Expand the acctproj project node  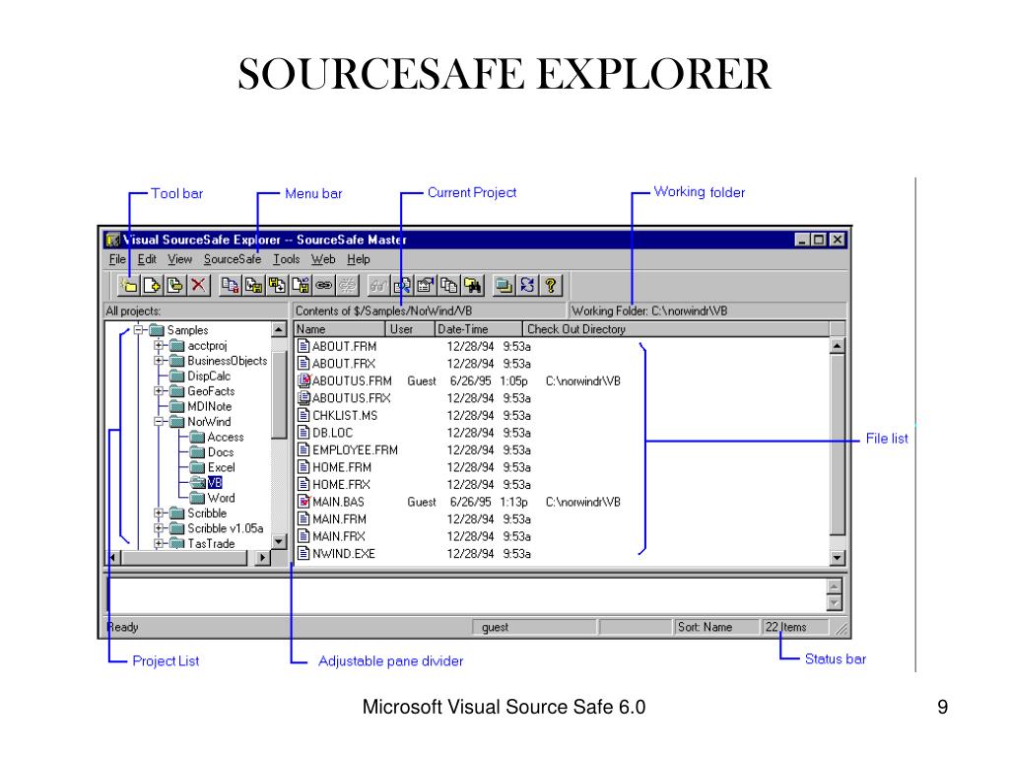click(x=159, y=346)
